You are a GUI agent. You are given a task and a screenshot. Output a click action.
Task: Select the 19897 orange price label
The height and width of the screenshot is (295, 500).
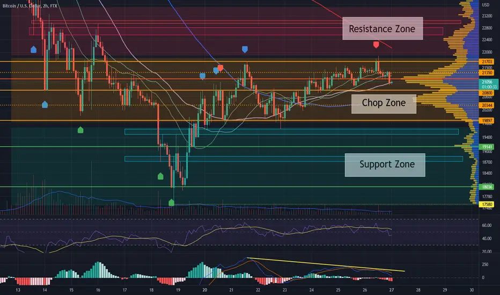[487, 121]
